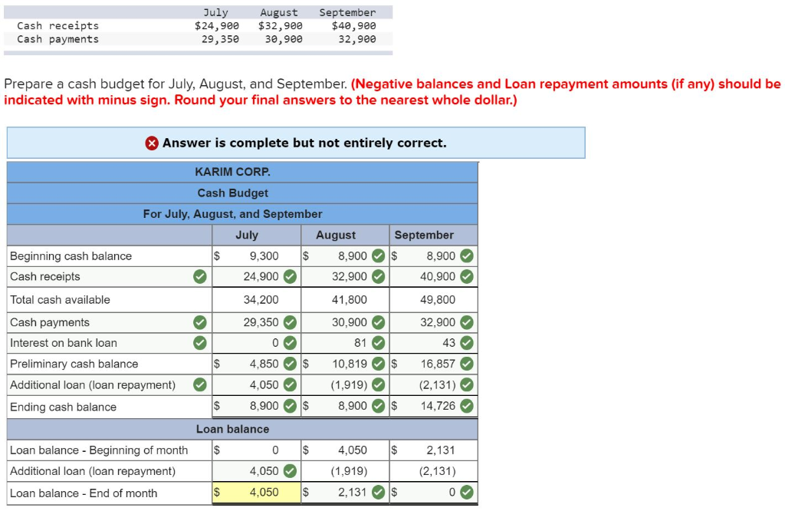Image resolution: width=785 pixels, height=511 pixels.
Task: Click the red error X icon in the answer banner
Action: pyautogui.click(x=152, y=143)
